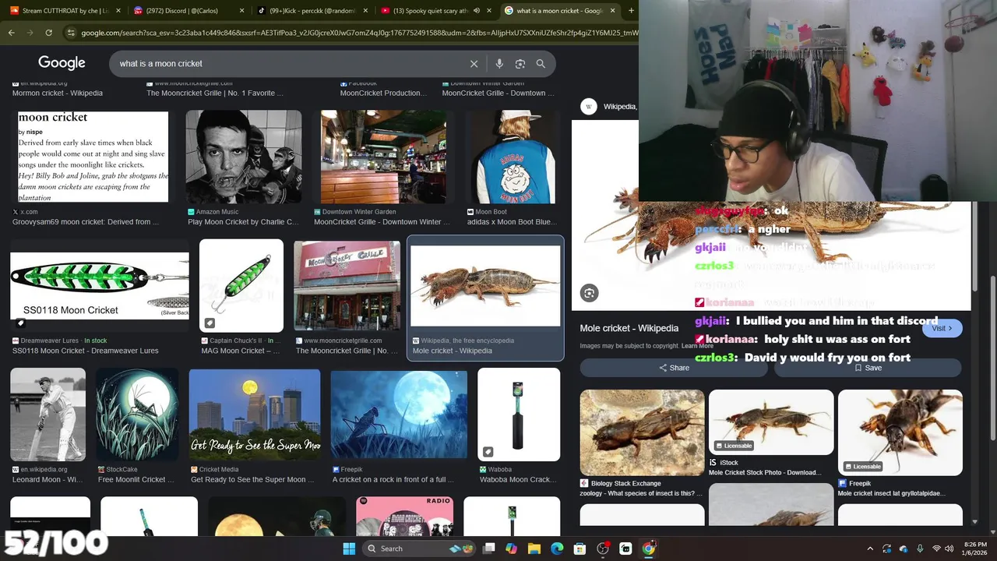Open File Explorer from taskbar
Image resolution: width=997 pixels, height=561 pixels.
(534, 549)
